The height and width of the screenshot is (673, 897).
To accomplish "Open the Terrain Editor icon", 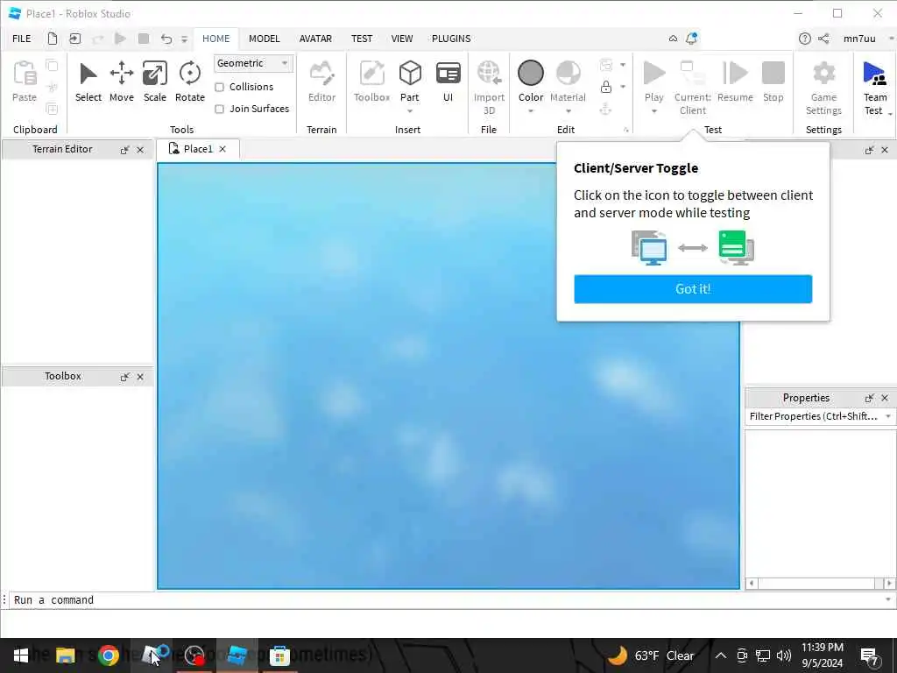I will point(321,74).
